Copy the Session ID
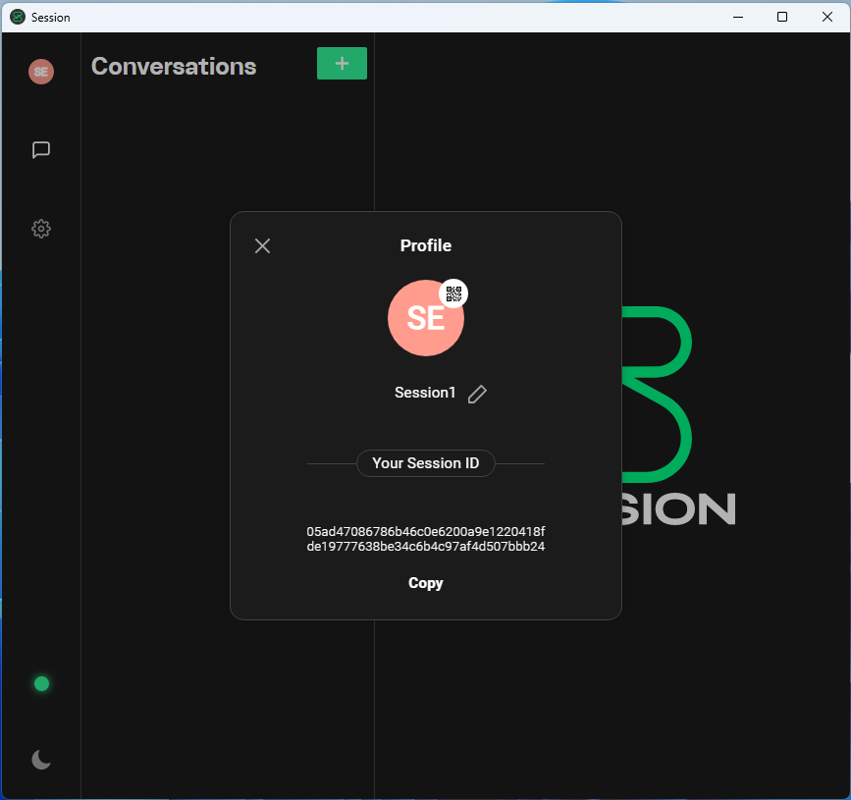Viewport: 851px width, 800px height. (x=426, y=583)
